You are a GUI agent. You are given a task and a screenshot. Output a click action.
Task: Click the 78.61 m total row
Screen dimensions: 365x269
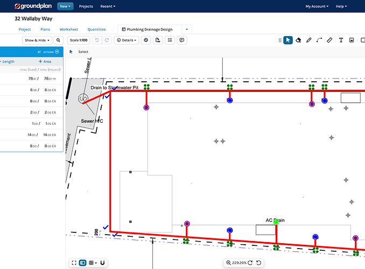(31, 79)
